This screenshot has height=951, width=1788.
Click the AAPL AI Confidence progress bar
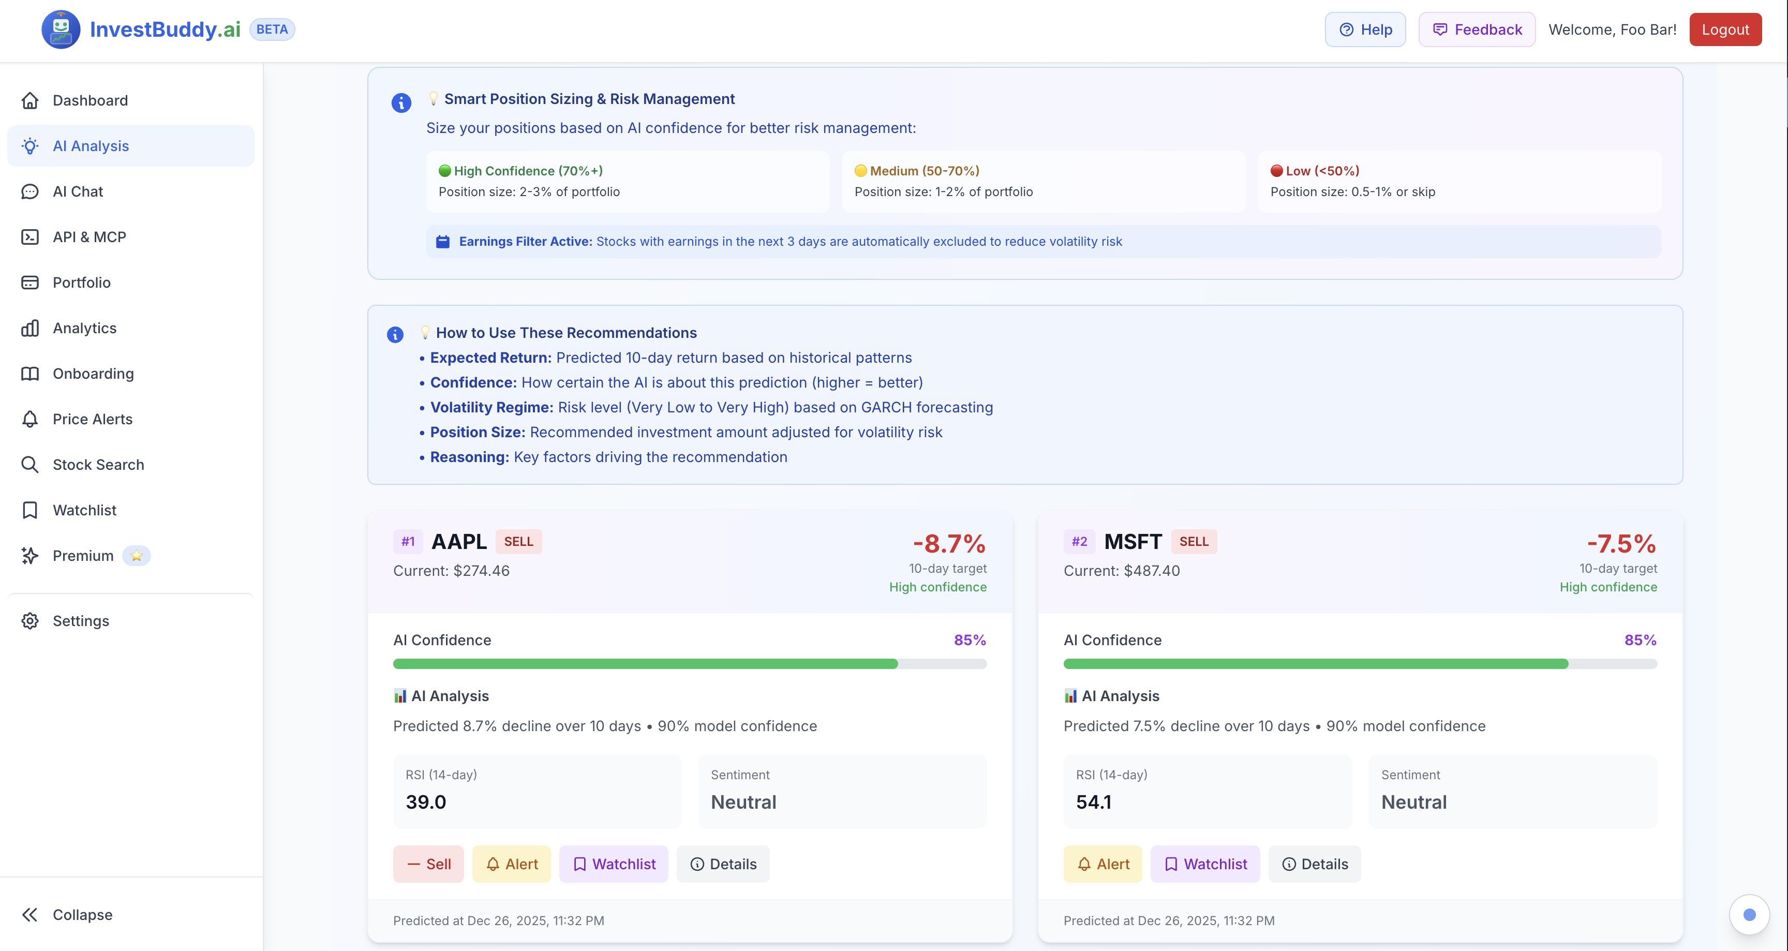pos(690,664)
